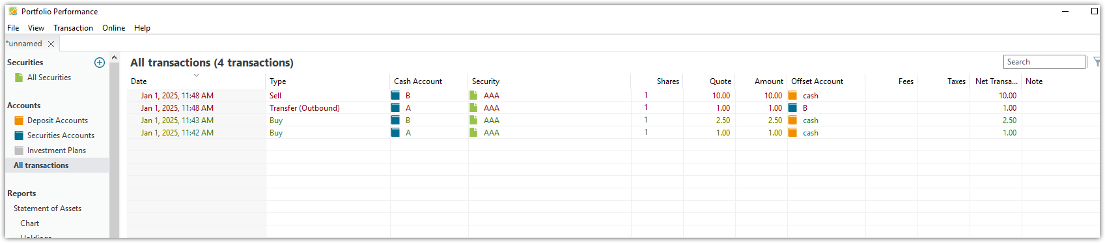Close the unnamed file tab
Image resolution: width=1105 pixels, height=243 pixels.
51,44
